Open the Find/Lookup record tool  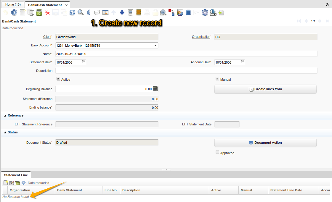[x=80, y=12]
